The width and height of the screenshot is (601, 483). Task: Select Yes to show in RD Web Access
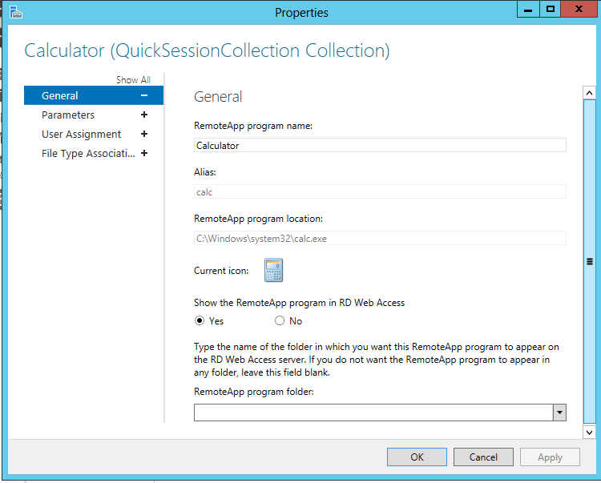tap(200, 320)
